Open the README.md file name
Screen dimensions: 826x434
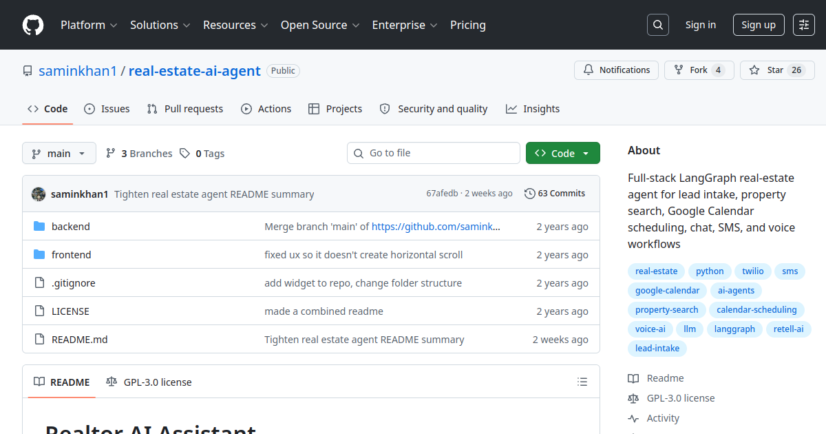tap(80, 339)
